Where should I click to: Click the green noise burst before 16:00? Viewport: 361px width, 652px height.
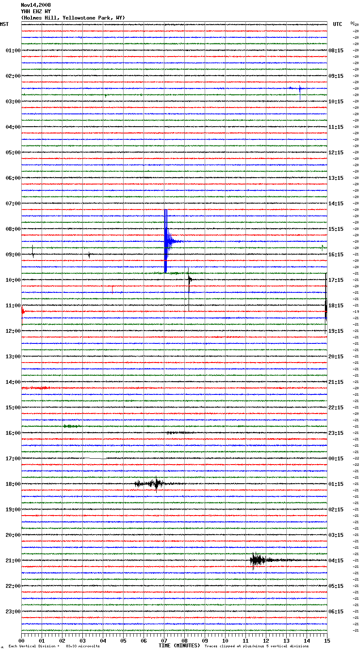(71, 426)
